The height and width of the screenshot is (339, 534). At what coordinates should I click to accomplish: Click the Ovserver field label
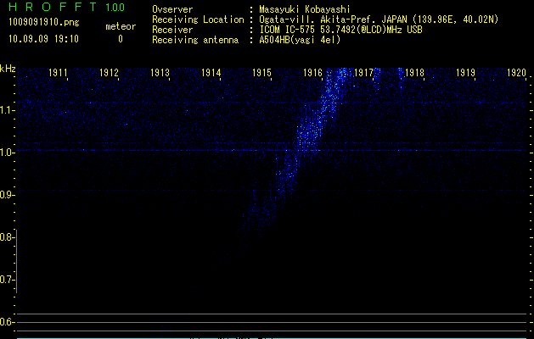[x=172, y=9]
